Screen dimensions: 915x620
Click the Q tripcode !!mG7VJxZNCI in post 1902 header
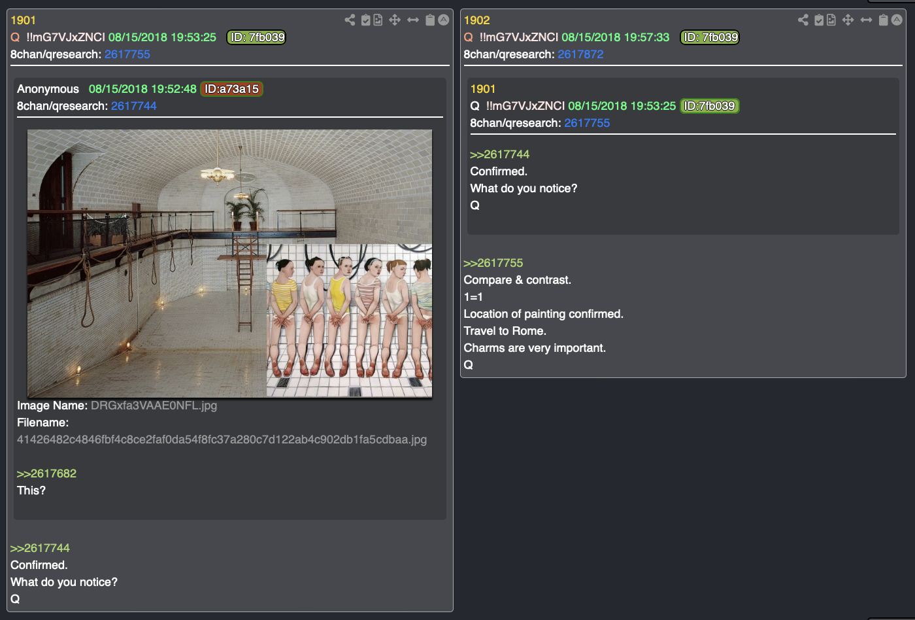tap(519, 37)
